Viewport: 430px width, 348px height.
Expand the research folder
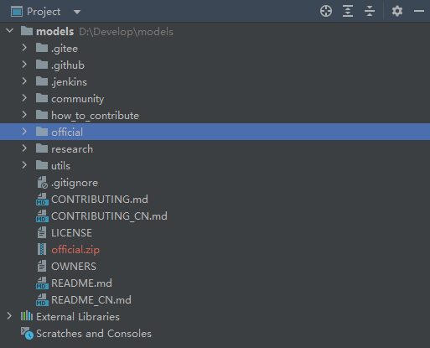click(24, 148)
